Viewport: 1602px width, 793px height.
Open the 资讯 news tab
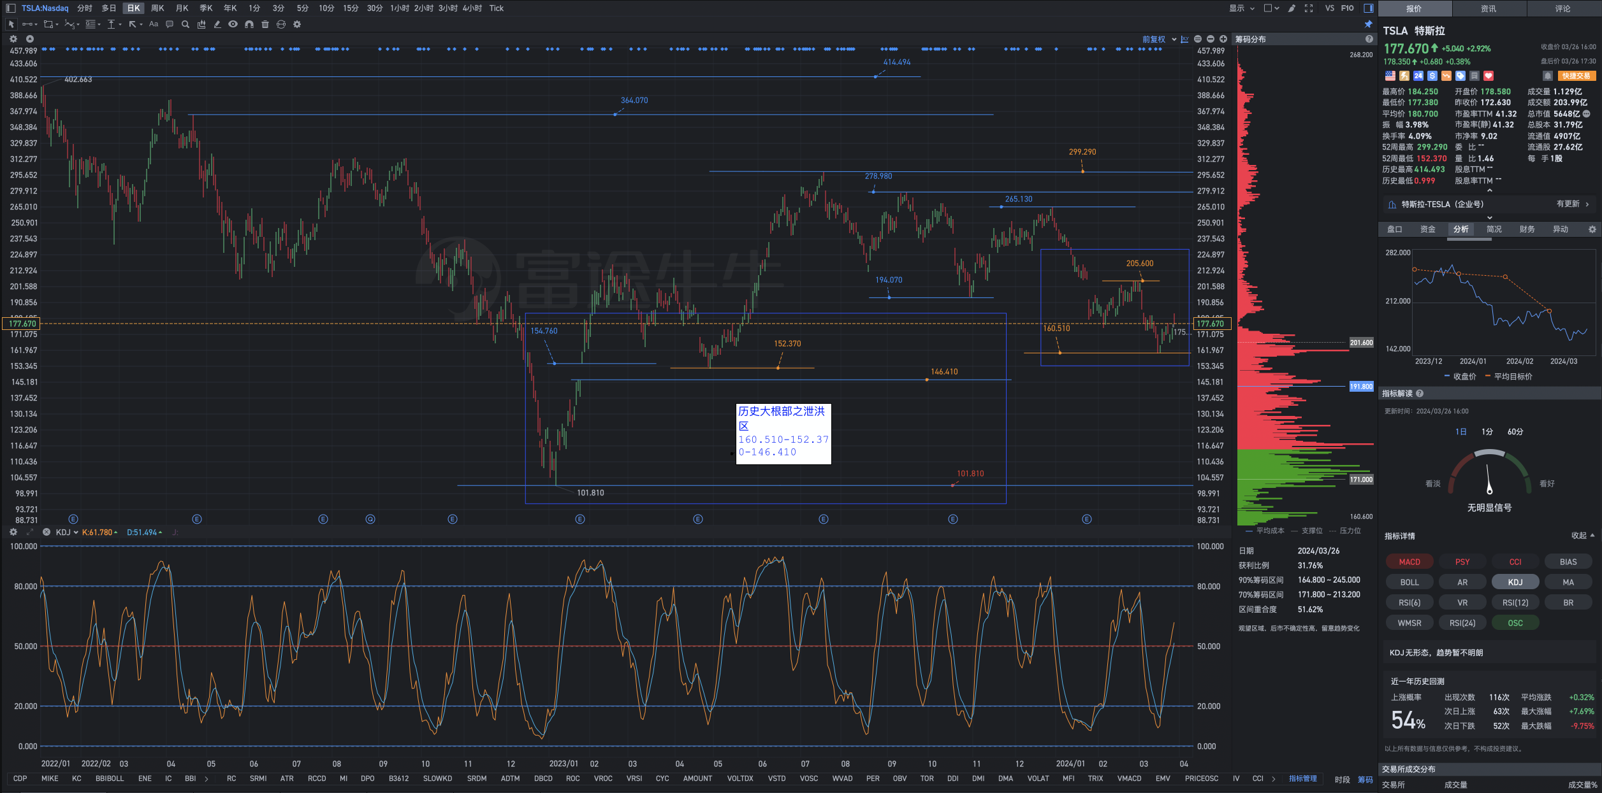point(1489,8)
